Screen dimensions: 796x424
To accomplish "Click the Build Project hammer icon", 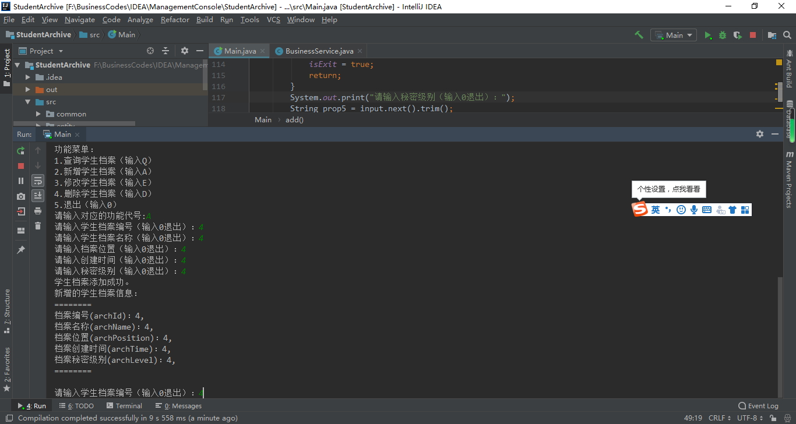I will (x=639, y=35).
